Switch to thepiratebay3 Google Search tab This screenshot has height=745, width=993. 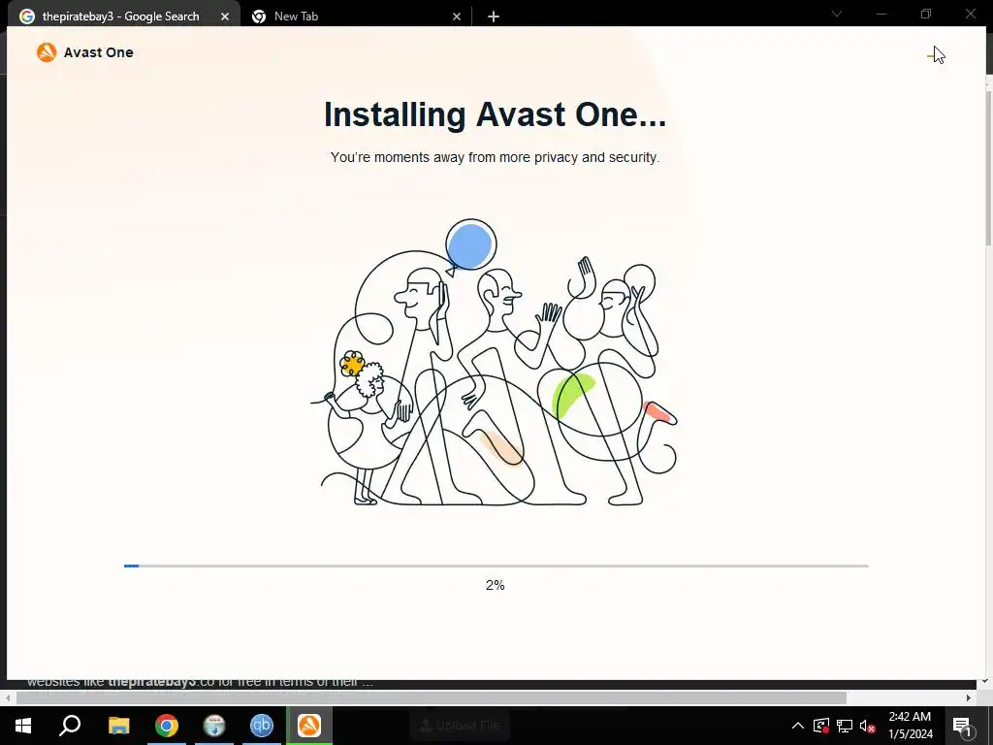120,16
